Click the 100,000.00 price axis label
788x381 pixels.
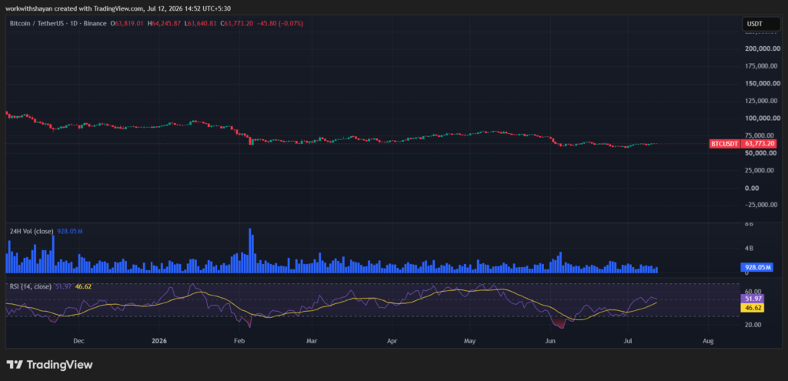[x=763, y=118]
